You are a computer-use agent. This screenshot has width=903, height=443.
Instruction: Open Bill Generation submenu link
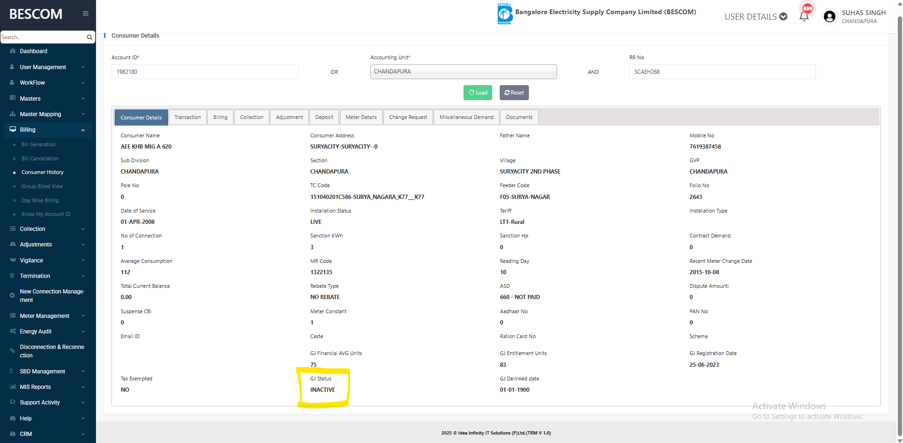(39, 144)
